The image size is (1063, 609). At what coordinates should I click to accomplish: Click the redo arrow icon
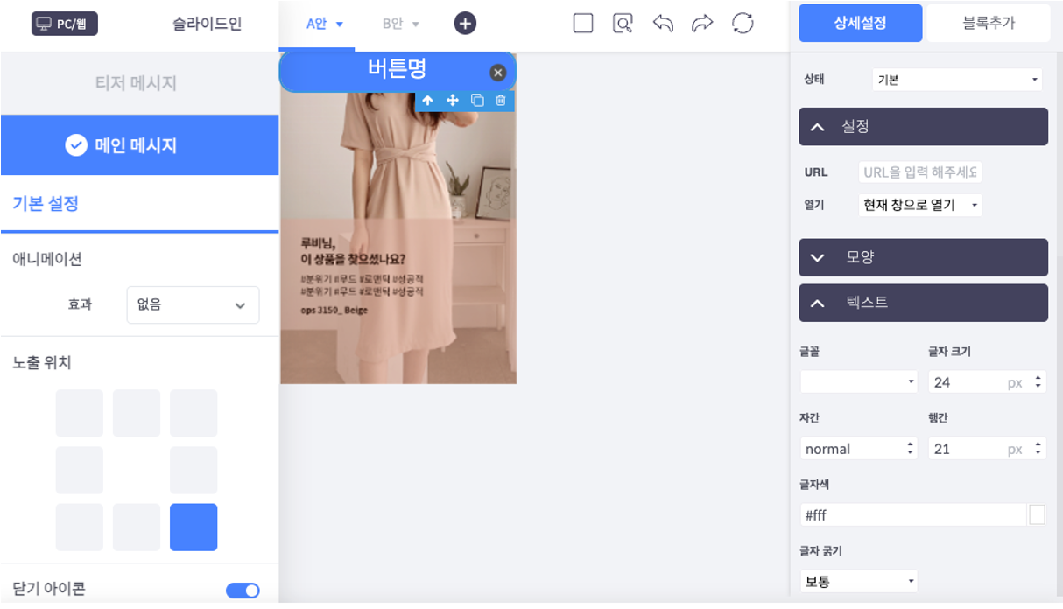[702, 24]
